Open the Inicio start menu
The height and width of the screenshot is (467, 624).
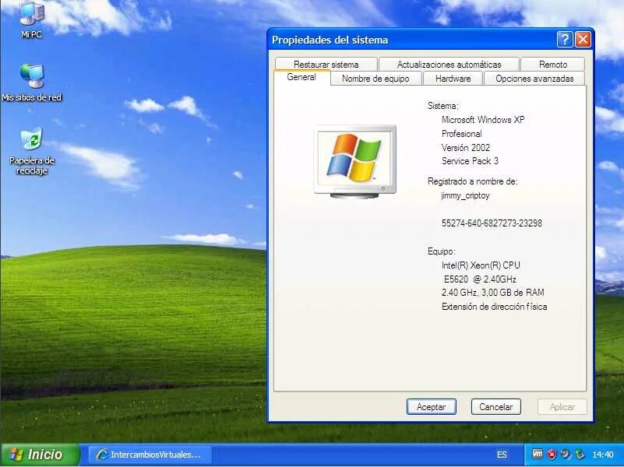(x=41, y=455)
